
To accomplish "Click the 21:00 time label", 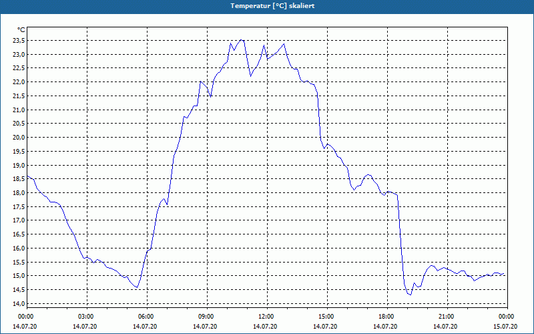I will point(447,317).
